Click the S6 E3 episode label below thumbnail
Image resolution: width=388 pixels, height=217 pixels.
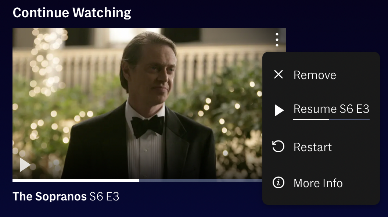[x=104, y=197]
